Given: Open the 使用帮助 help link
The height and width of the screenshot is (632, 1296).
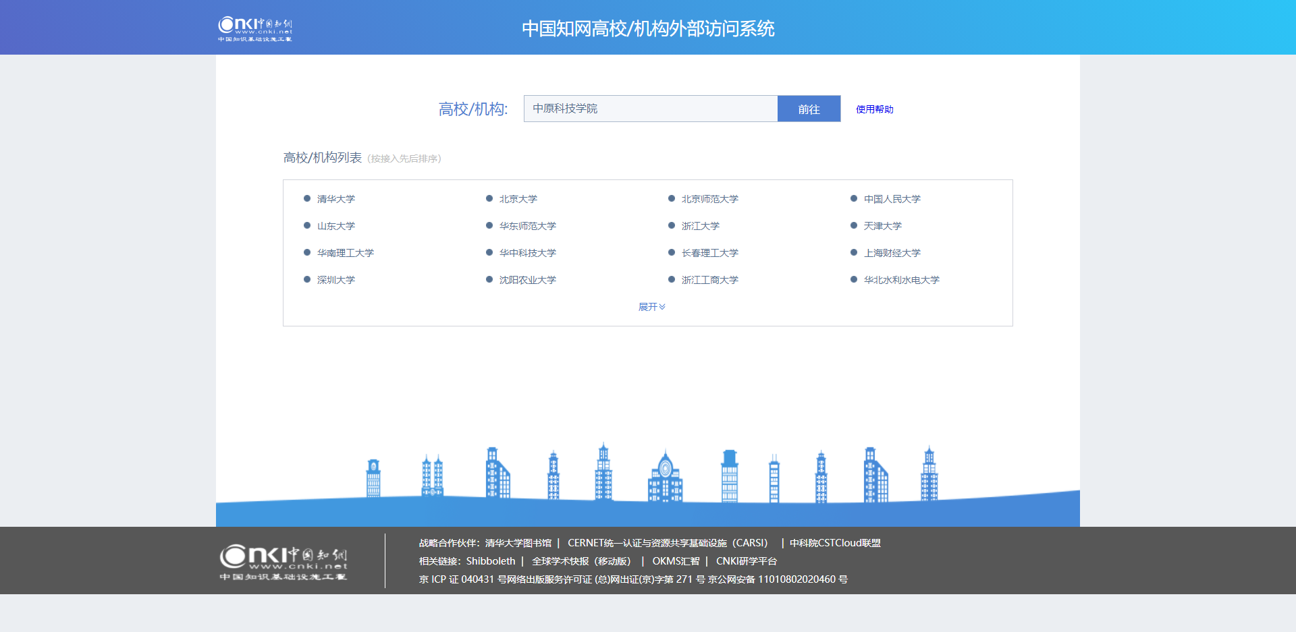Looking at the screenshot, I should (874, 109).
